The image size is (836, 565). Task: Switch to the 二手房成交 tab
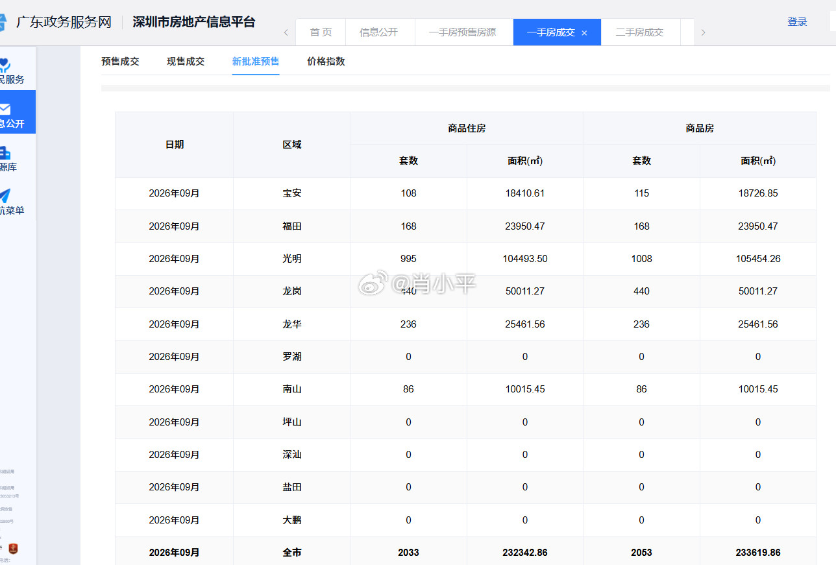coord(639,32)
